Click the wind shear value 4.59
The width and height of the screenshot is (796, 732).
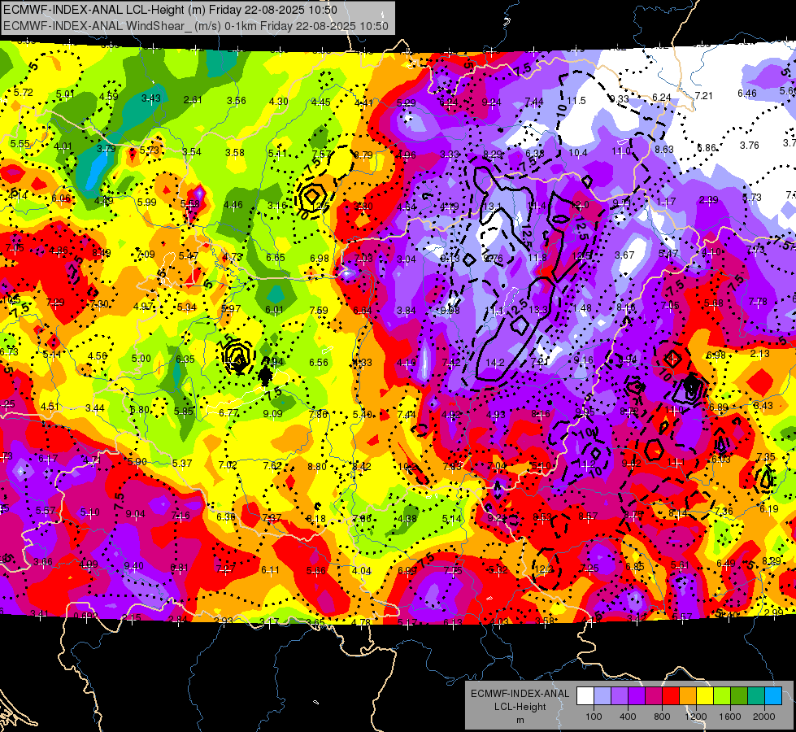109,97
